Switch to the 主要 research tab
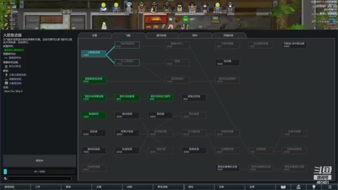Viewport: 338px width, 190px height. [95, 35]
